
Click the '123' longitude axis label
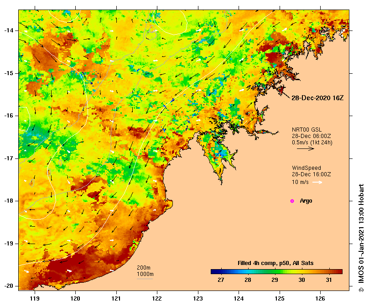coord(198,299)
